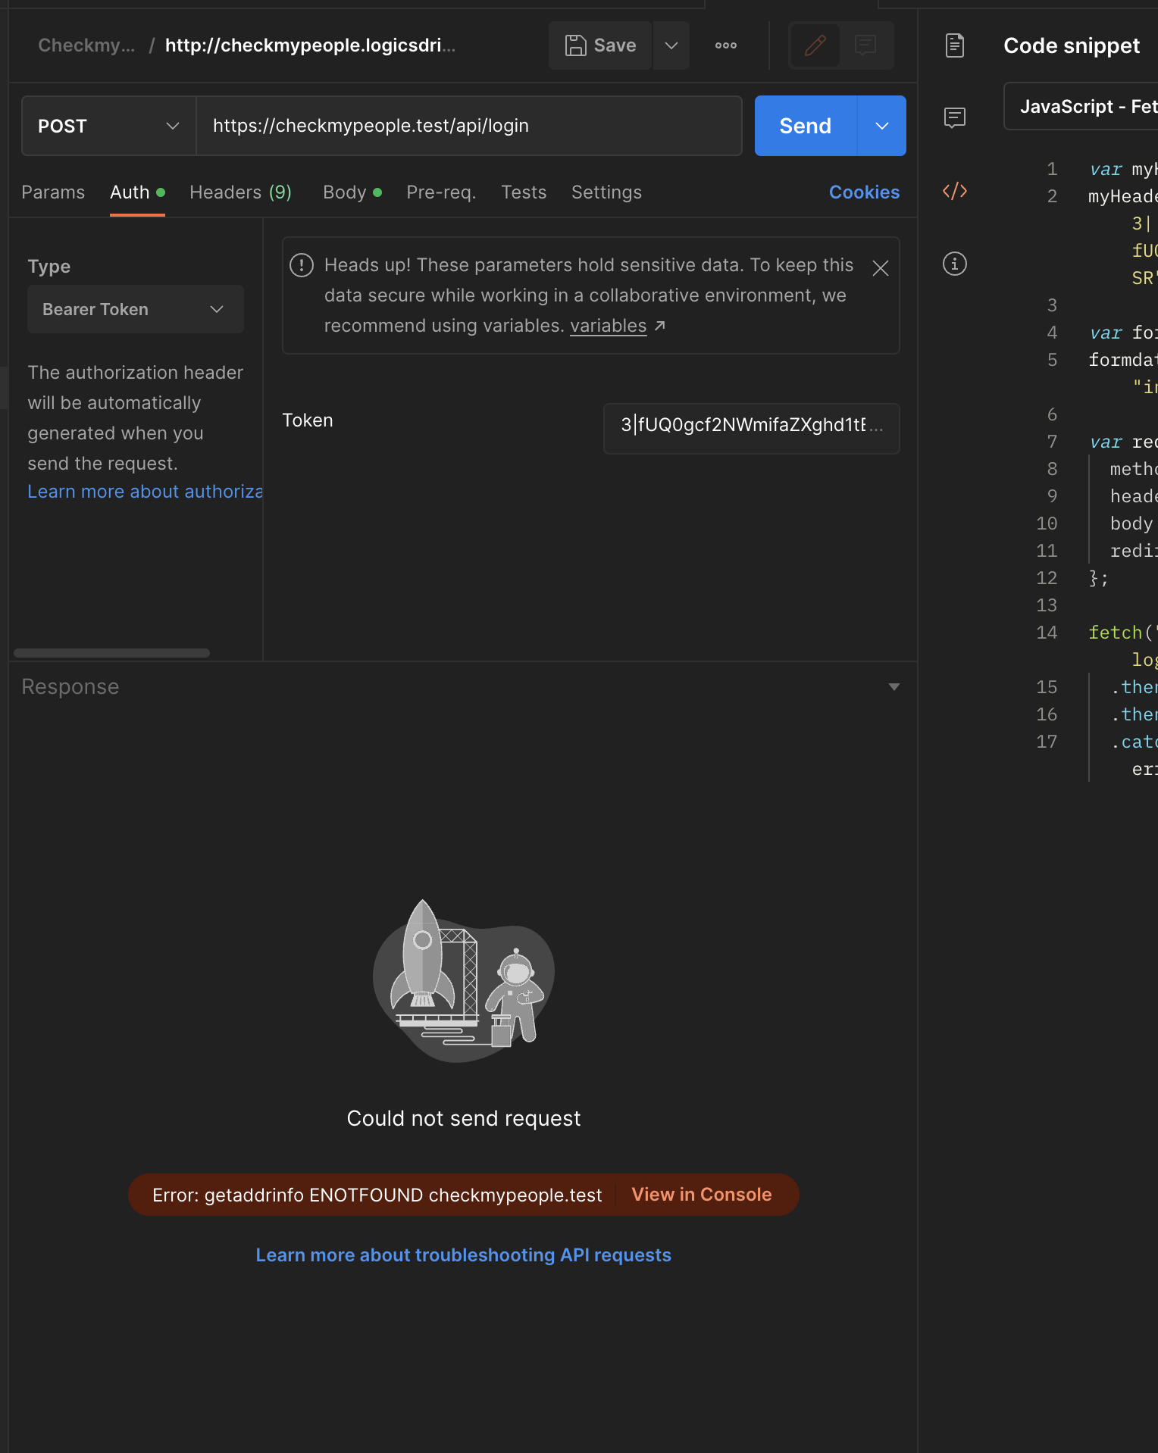The height and width of the screenshot is (1453, 1158).
Task: Switch to comment mode icon in header
Action: coord(865,45)
